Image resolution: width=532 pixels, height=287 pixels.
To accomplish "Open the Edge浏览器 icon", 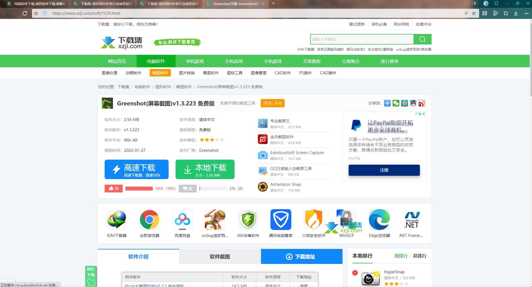I will coord(379,220).
